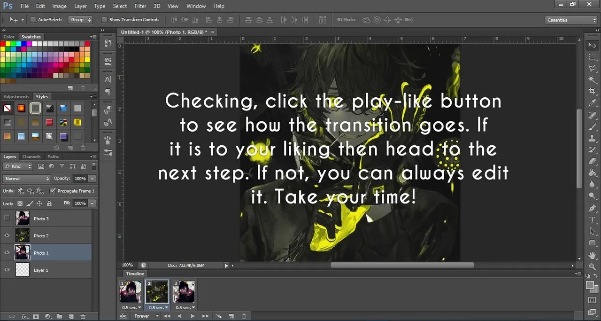
Task: Create a new layer group folder
Action: point(59,317)
